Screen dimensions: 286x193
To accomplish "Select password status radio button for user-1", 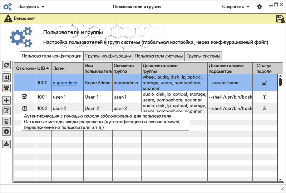I will (x=265, y=97).
